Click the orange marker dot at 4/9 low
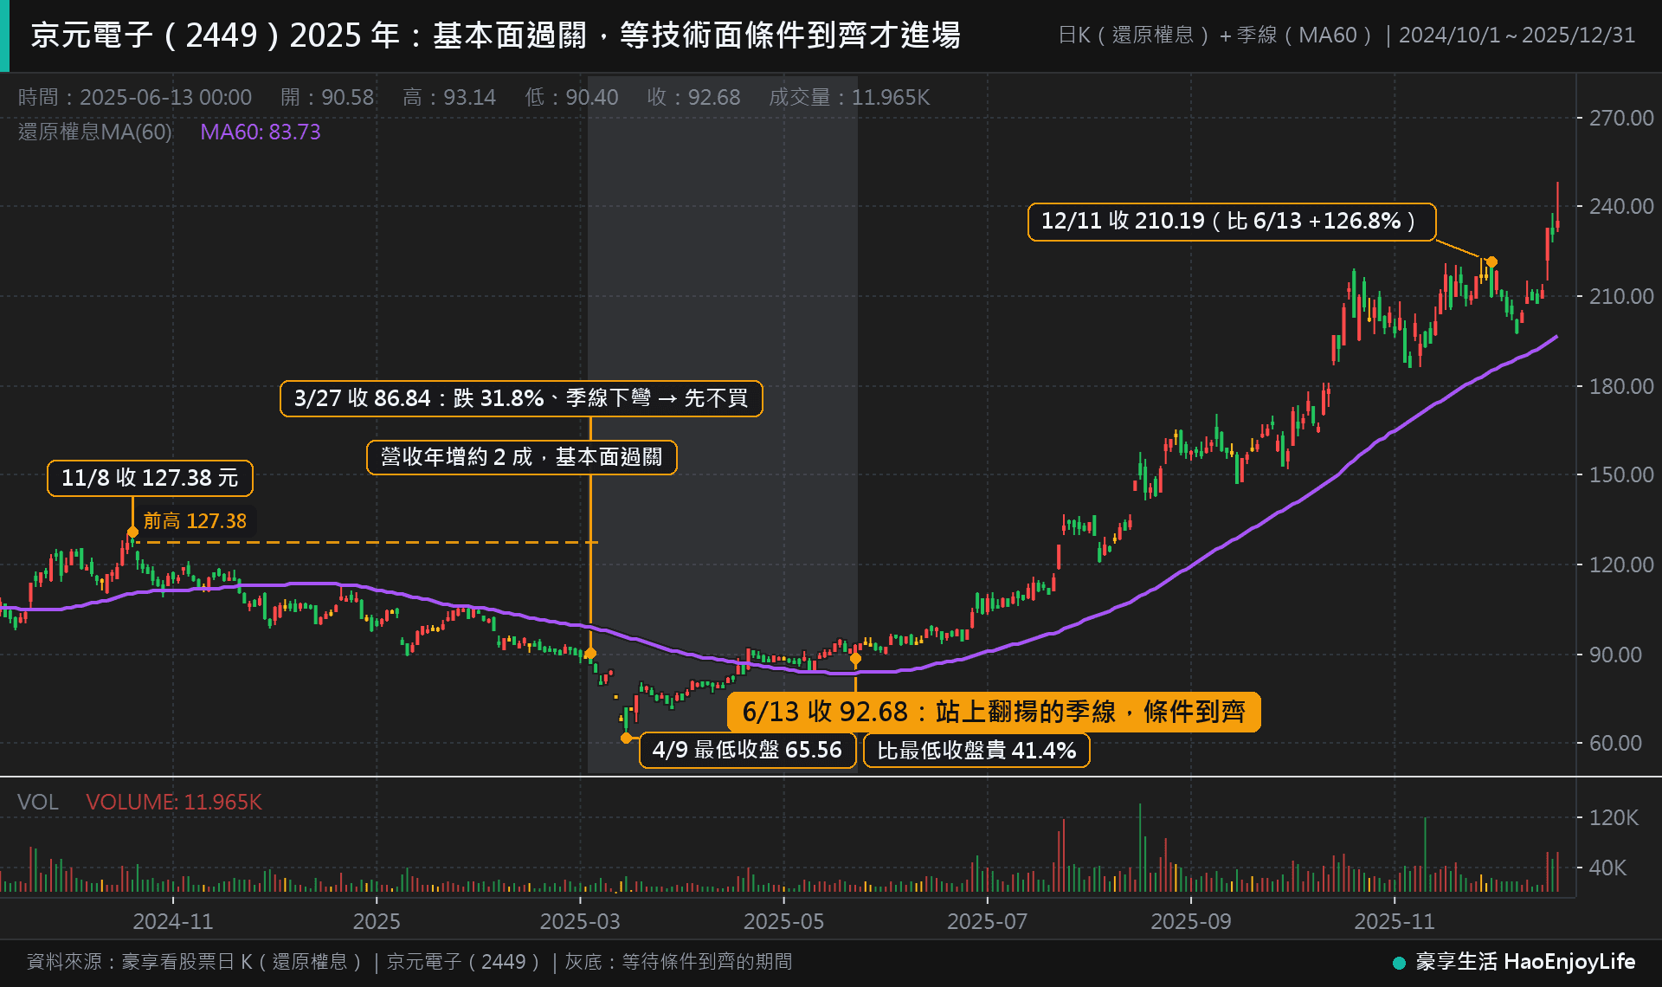The image size is (1662, 987). [x=626, y=738]
